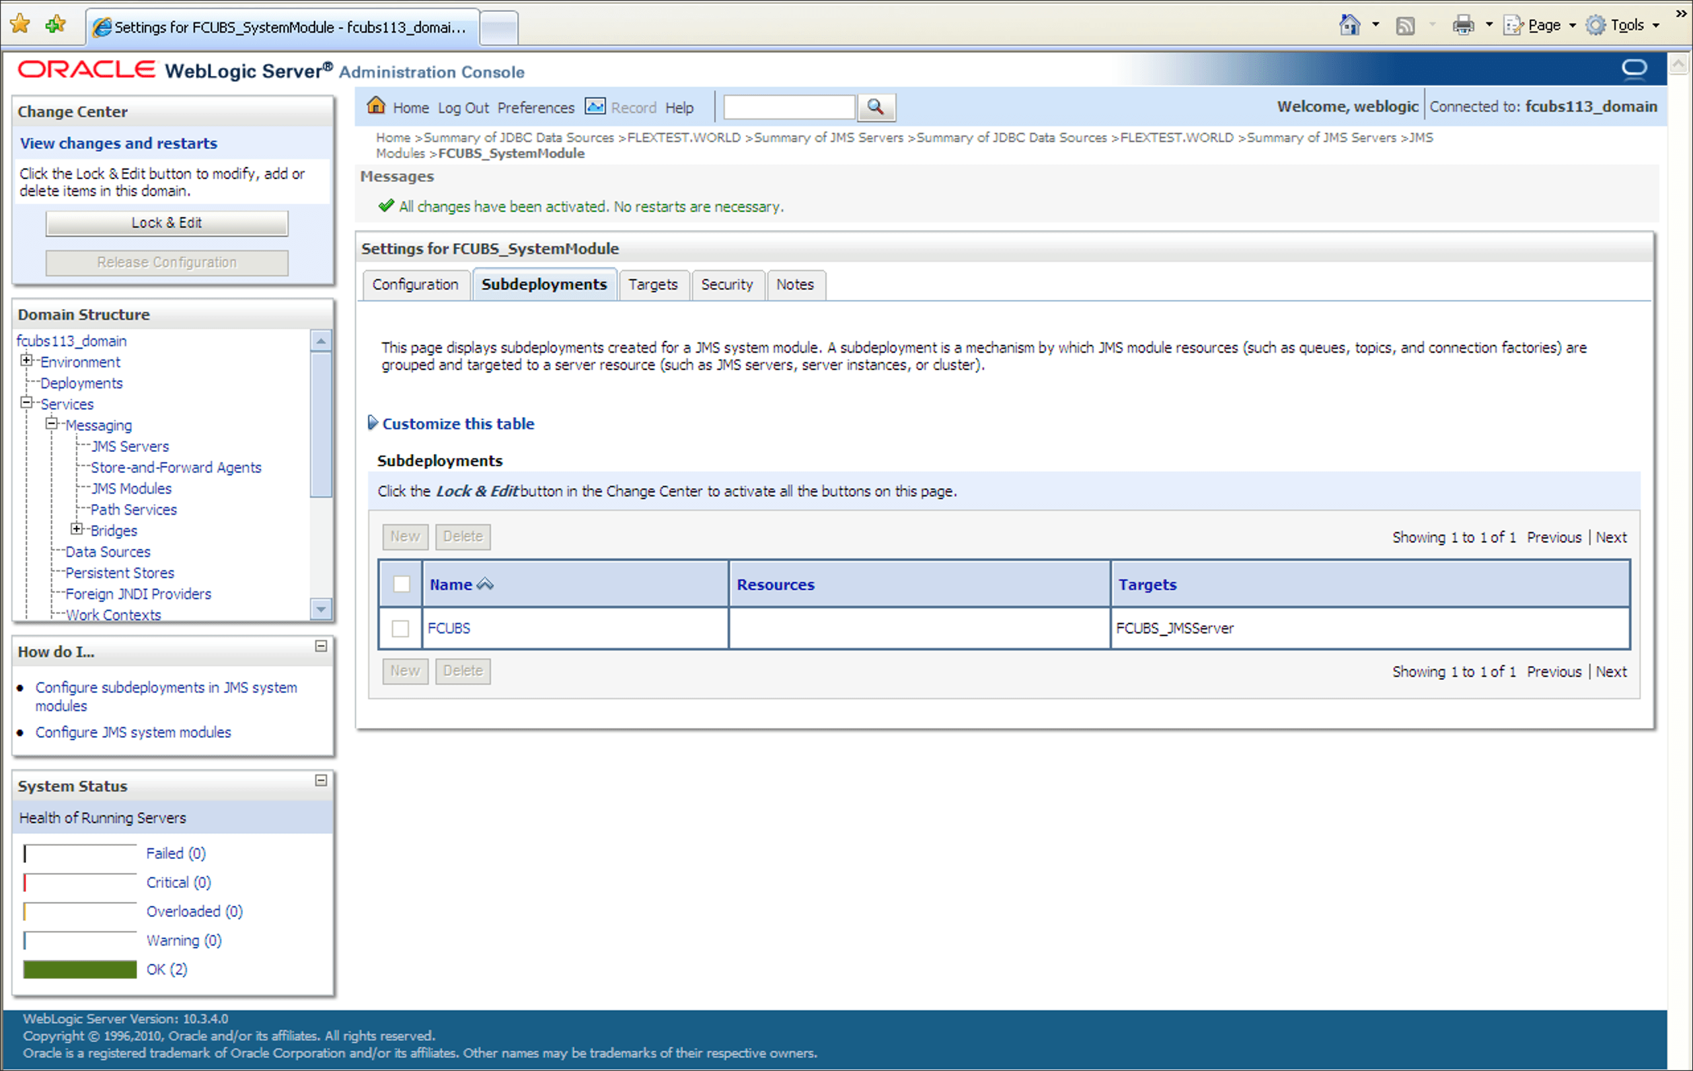Click the Add to Favorites star-plus icon
This screenshot has height=1071, width=1693.
coord(55,24)
